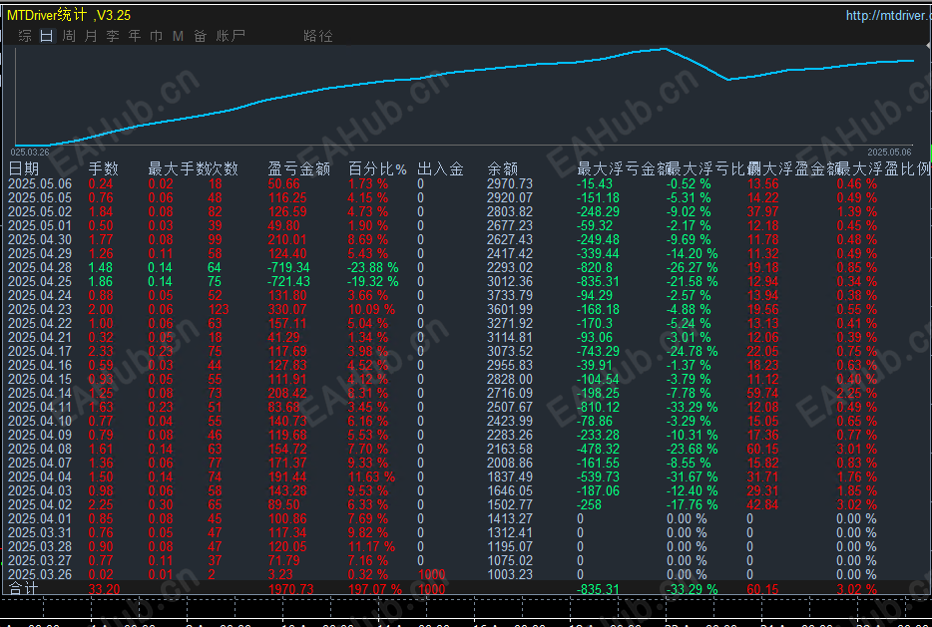Image resolution: width=932 pixels, height=627 pixels.
Task: Click the 盈亏金额 column header
Action: coord(299,169)
